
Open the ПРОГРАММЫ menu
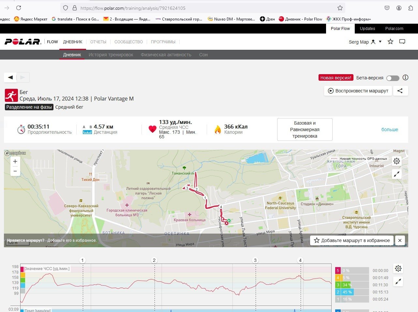(x=163, y=42)
